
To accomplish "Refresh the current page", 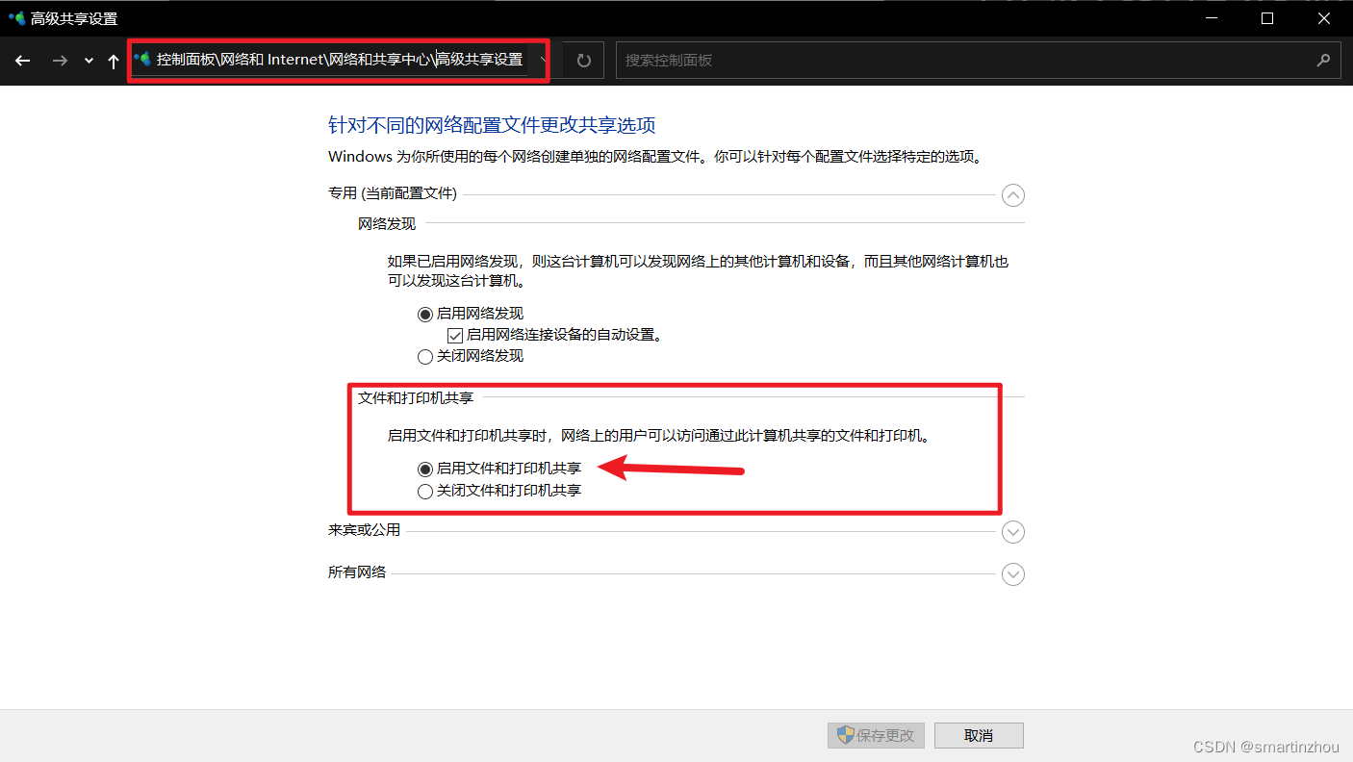I will click(x=583, y=61).
